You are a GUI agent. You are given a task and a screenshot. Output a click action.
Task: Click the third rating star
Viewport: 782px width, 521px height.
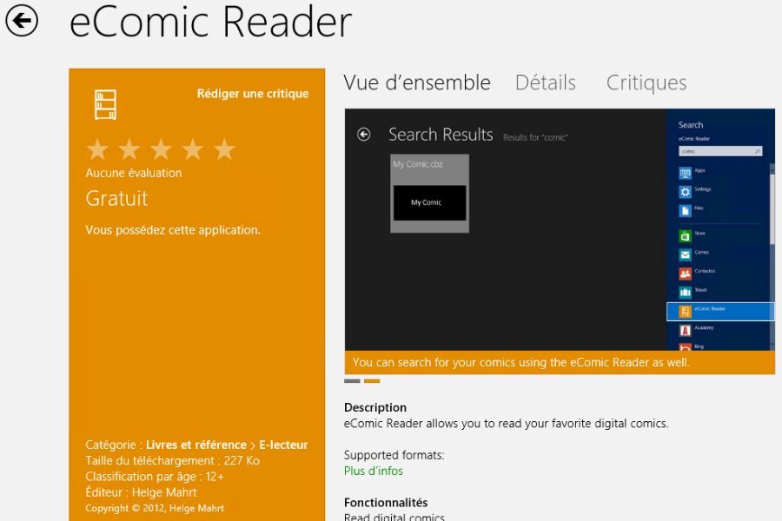pyautogui.click(x=161, y=149)
